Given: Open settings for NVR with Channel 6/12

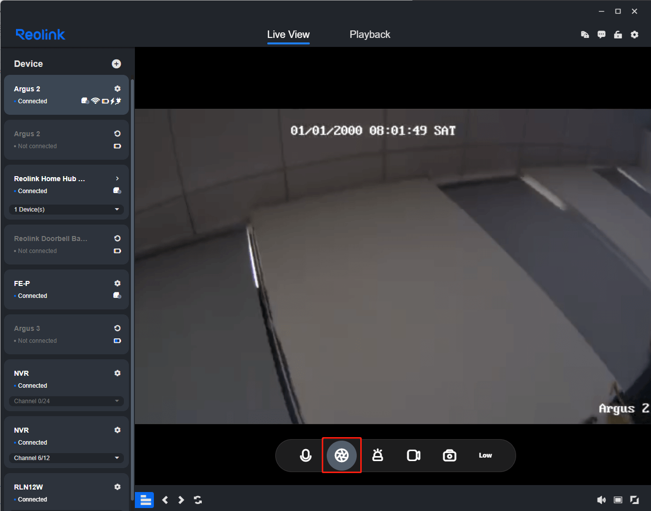Looking at the screenshot, I should (117, 430).
